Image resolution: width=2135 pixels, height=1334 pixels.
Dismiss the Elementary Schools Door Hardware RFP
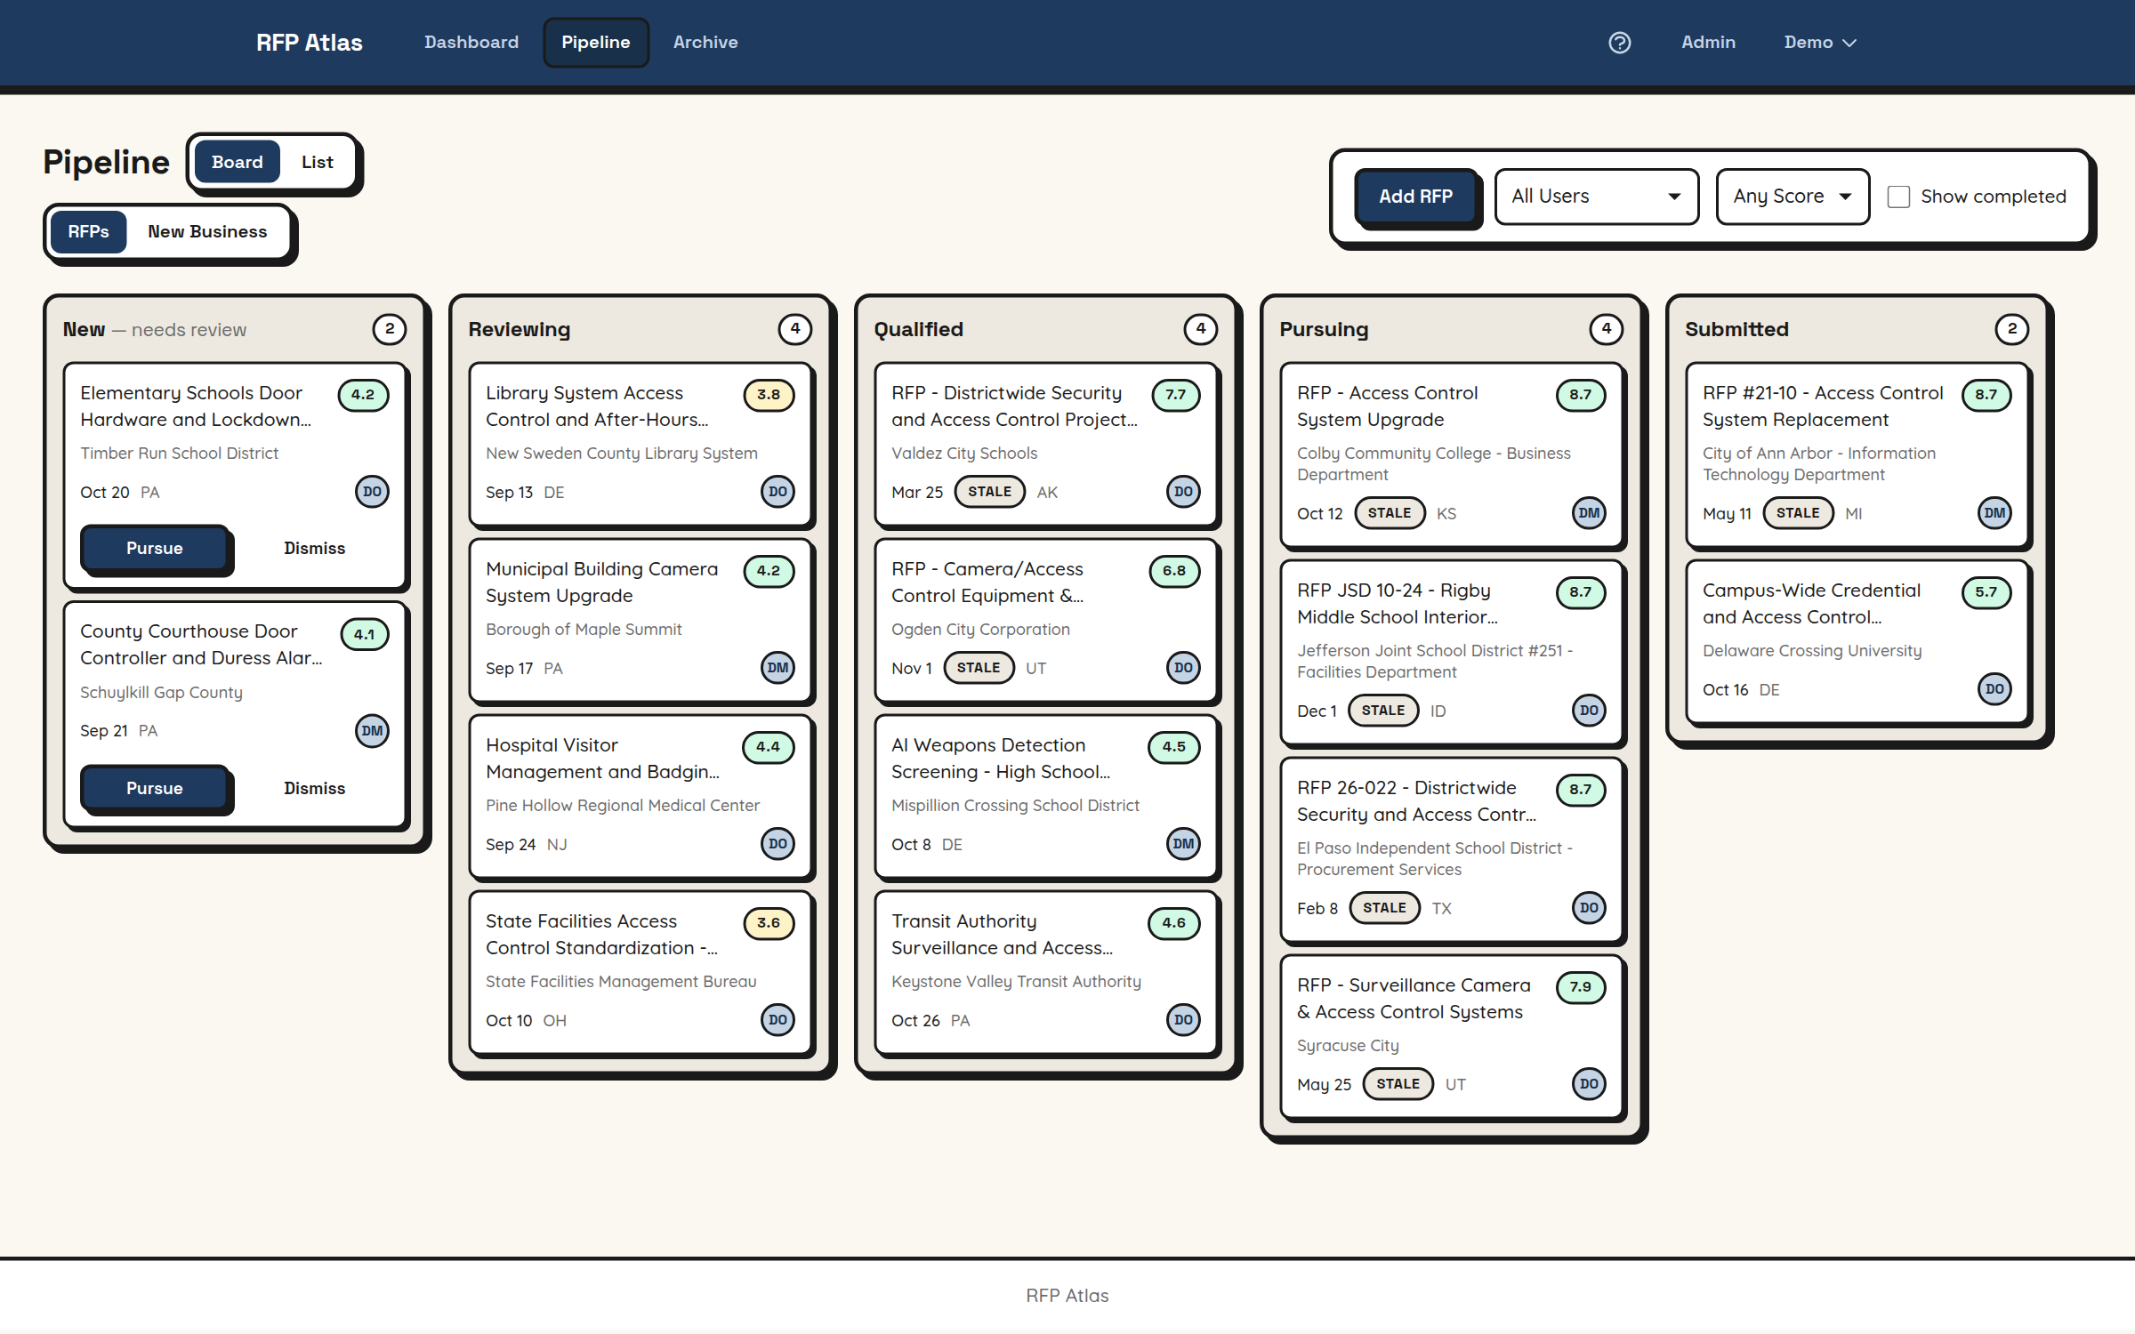tap(314, 549)
